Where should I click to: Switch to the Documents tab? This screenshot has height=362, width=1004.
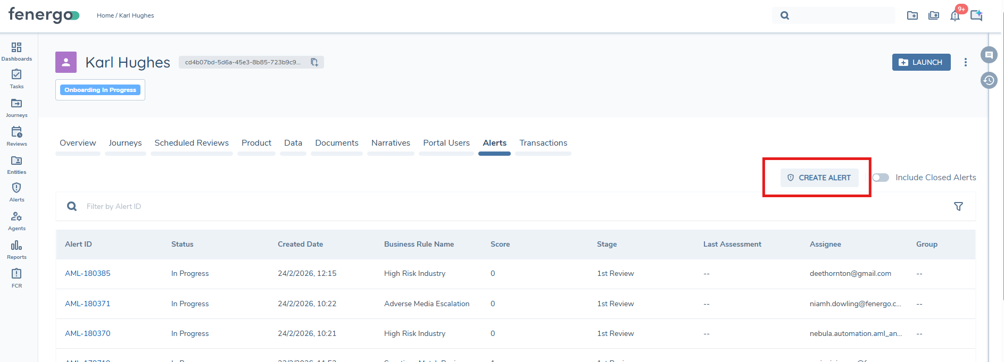click(x=337, y=143)
